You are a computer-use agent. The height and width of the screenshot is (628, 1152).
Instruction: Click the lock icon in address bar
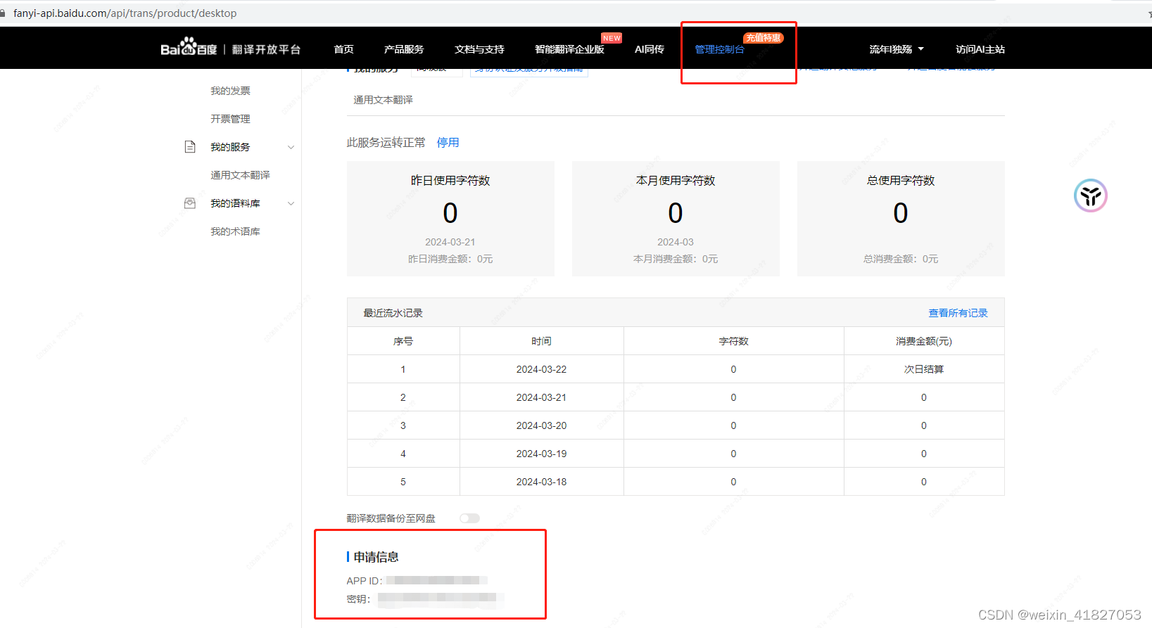click(3, 13)
